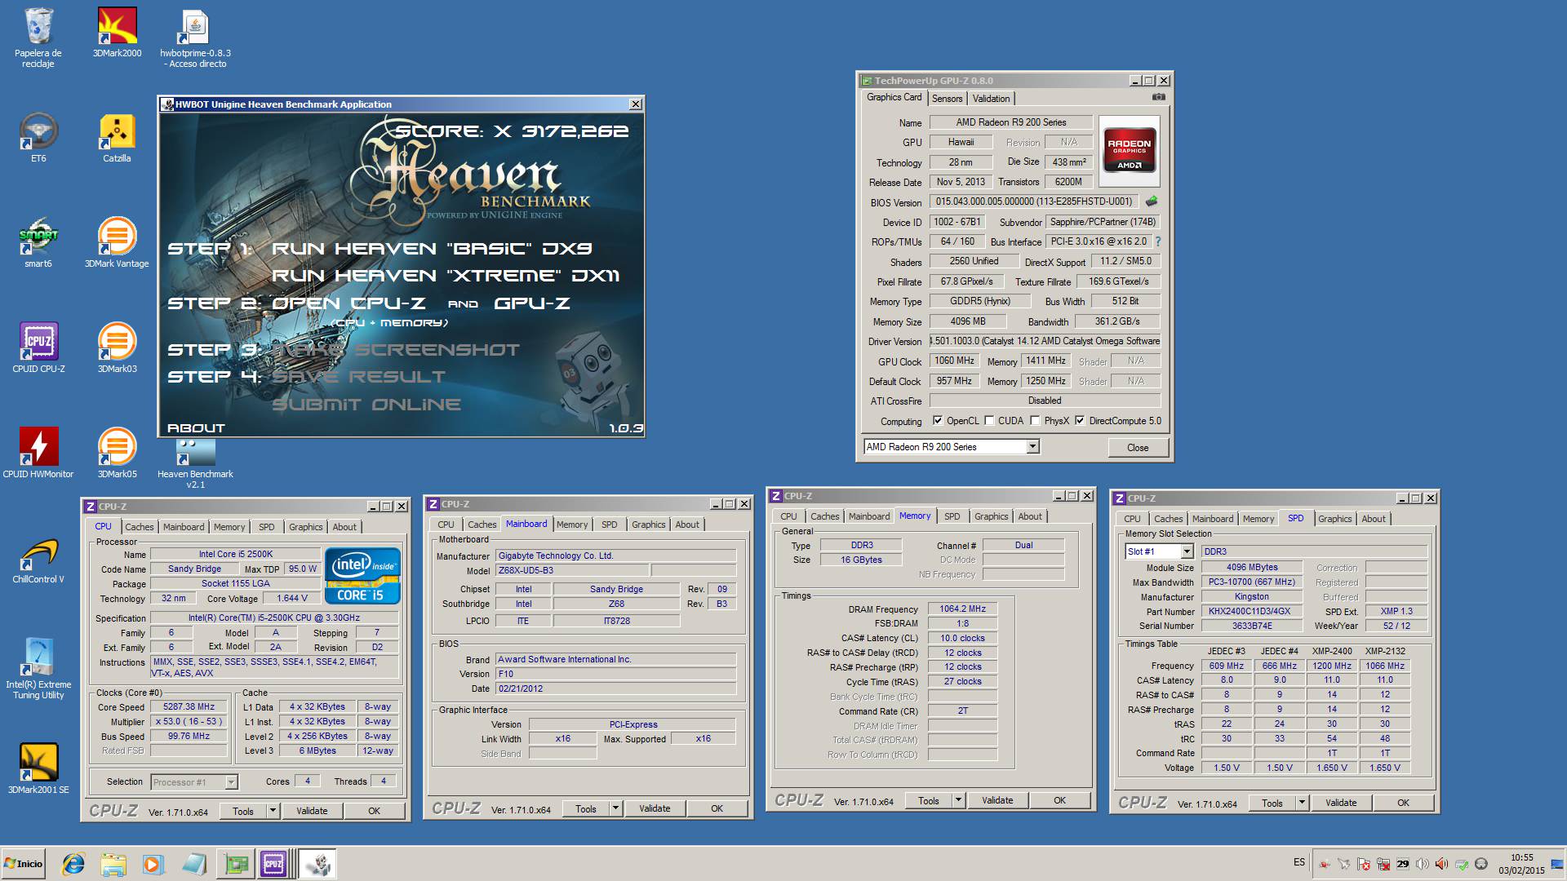
Task: Switch to the GPU-Z taskbar button
Action: click(237, 864)
